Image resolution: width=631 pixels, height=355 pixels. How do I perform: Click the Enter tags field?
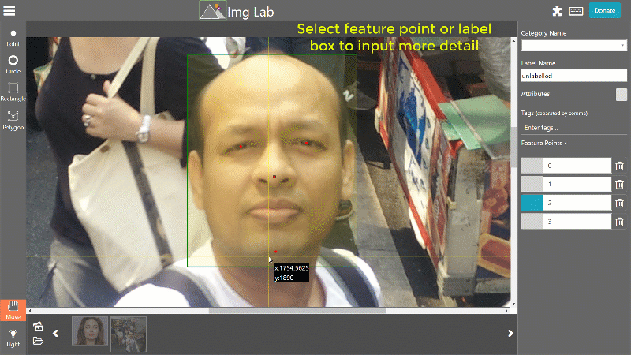[574, 128]
